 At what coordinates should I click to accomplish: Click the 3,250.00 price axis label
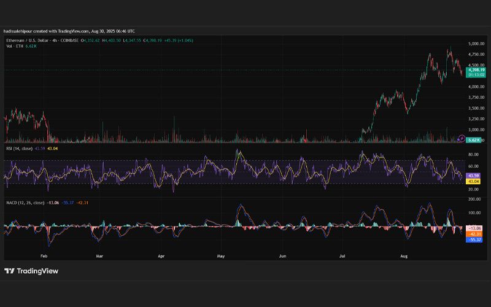tap(476, 119)
